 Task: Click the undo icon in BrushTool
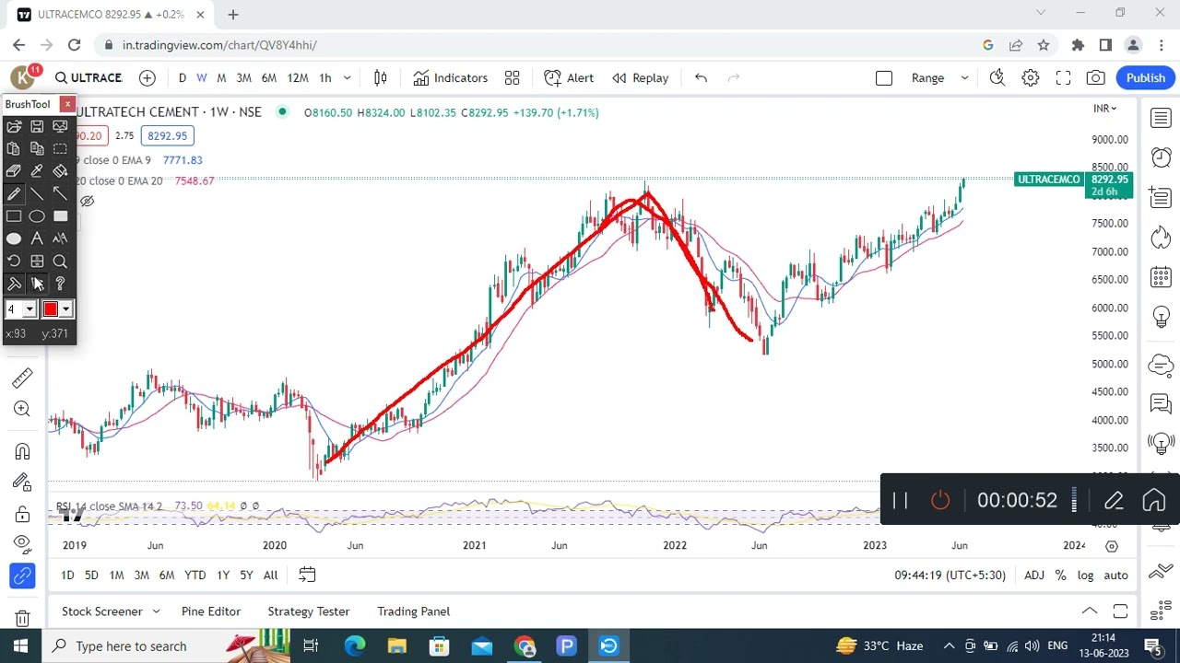[14, 262]
